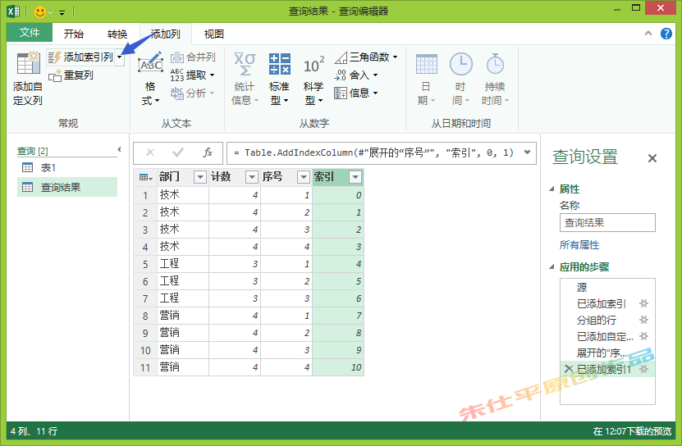Collapse the 应用的步骤 section
This screenshot has width=682, height=446.
(x=552, y=267)
